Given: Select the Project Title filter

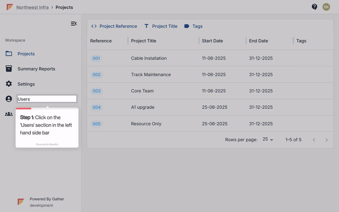Looking at the screenshot, I should tap(161, 26).
